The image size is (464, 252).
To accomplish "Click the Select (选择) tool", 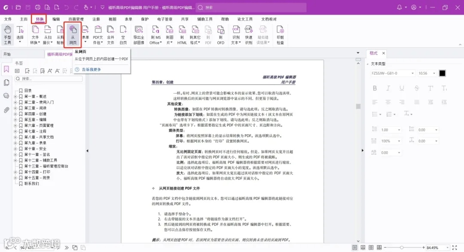I will [x=20, y=35].
